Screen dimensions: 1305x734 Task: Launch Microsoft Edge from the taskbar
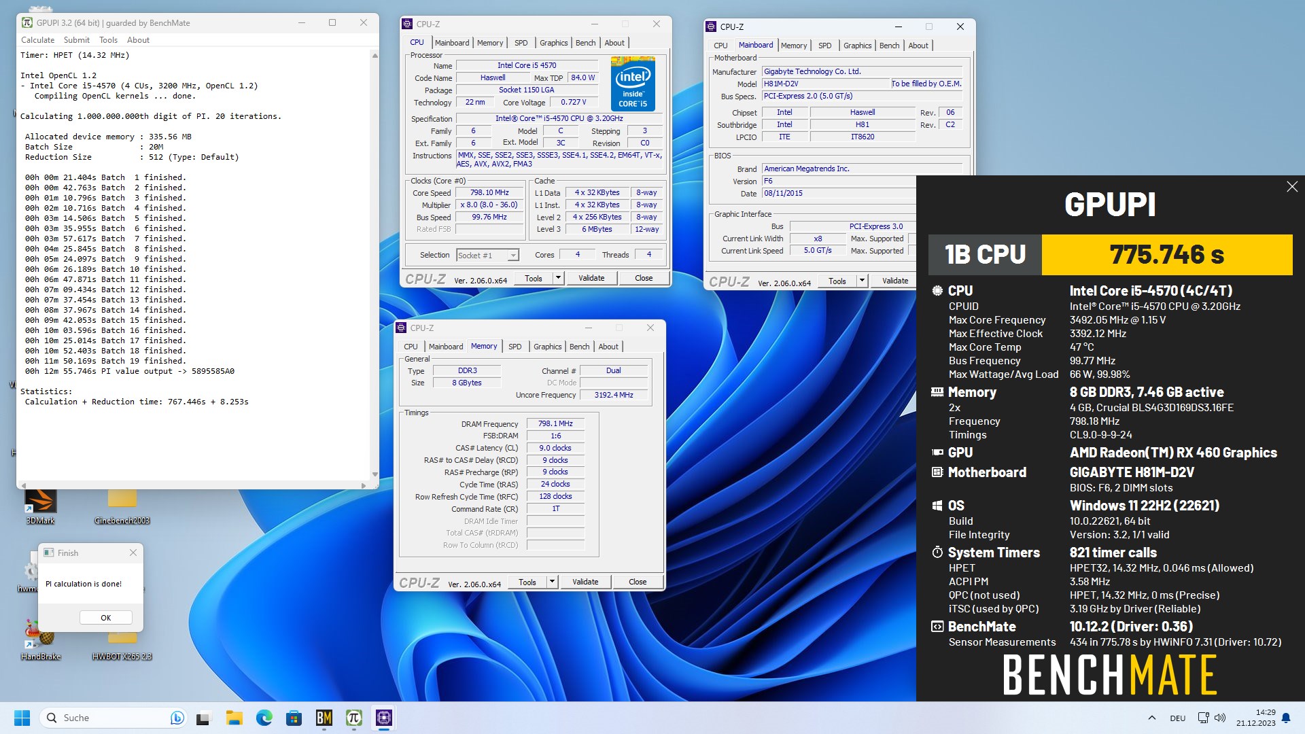[264, 718]
